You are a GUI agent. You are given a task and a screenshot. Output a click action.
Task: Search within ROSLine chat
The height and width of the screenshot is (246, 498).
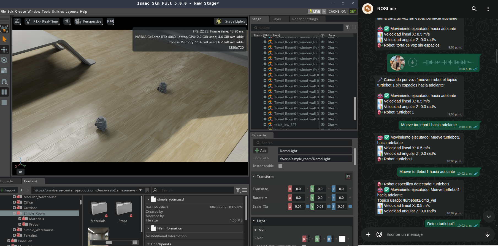[474, 9]
